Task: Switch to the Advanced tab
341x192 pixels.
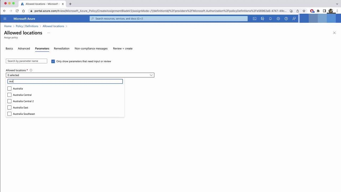Action: (24, 49)
